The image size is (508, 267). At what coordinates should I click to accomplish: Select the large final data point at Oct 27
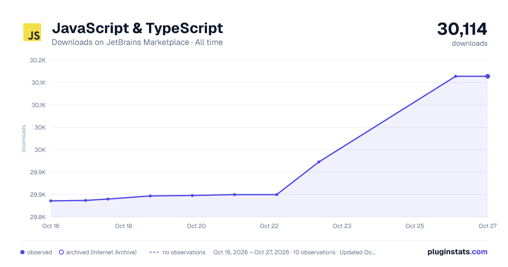tap(488, 76)
